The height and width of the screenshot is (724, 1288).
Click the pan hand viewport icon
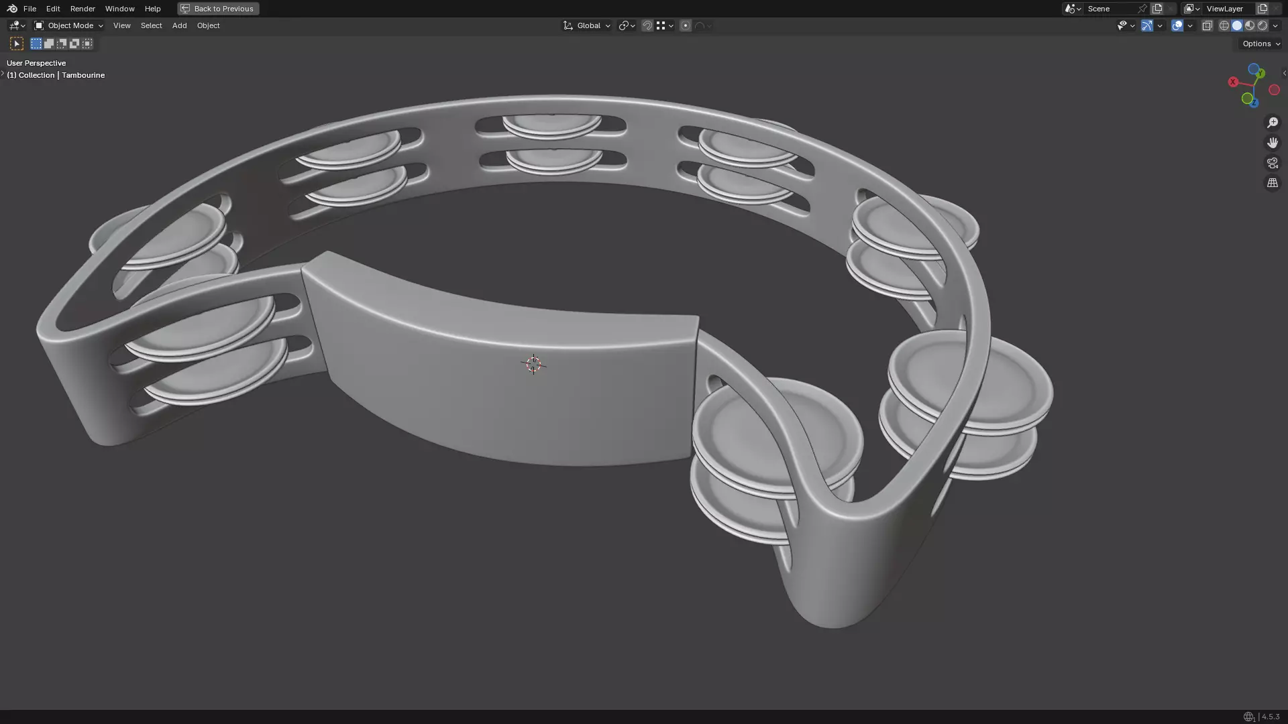point(1272,143)
